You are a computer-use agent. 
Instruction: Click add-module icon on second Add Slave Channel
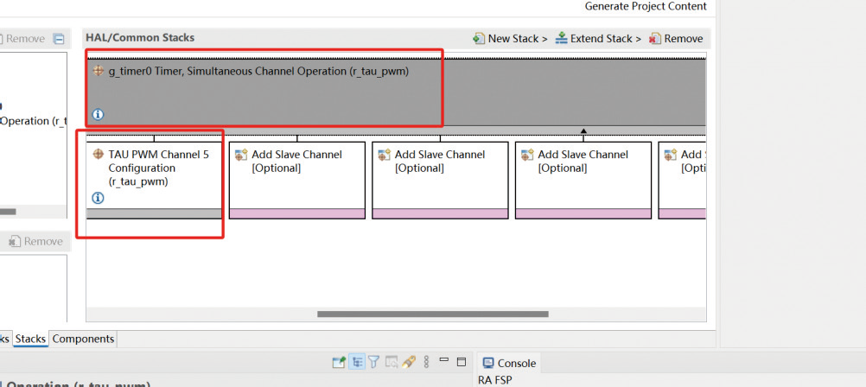[385, 155]
